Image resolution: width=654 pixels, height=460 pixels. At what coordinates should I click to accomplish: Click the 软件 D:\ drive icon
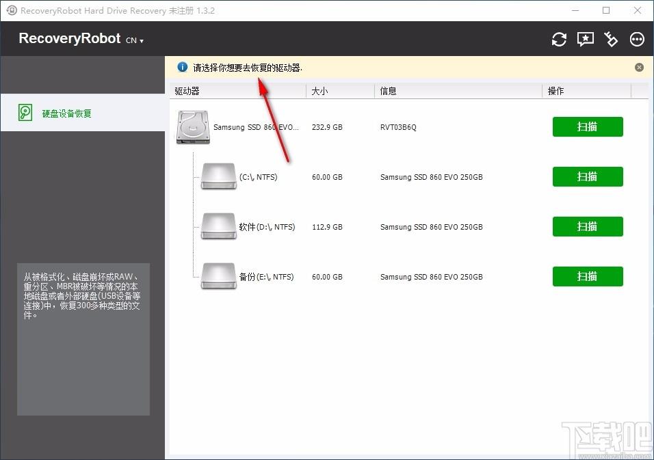click(x=218, y=227)
